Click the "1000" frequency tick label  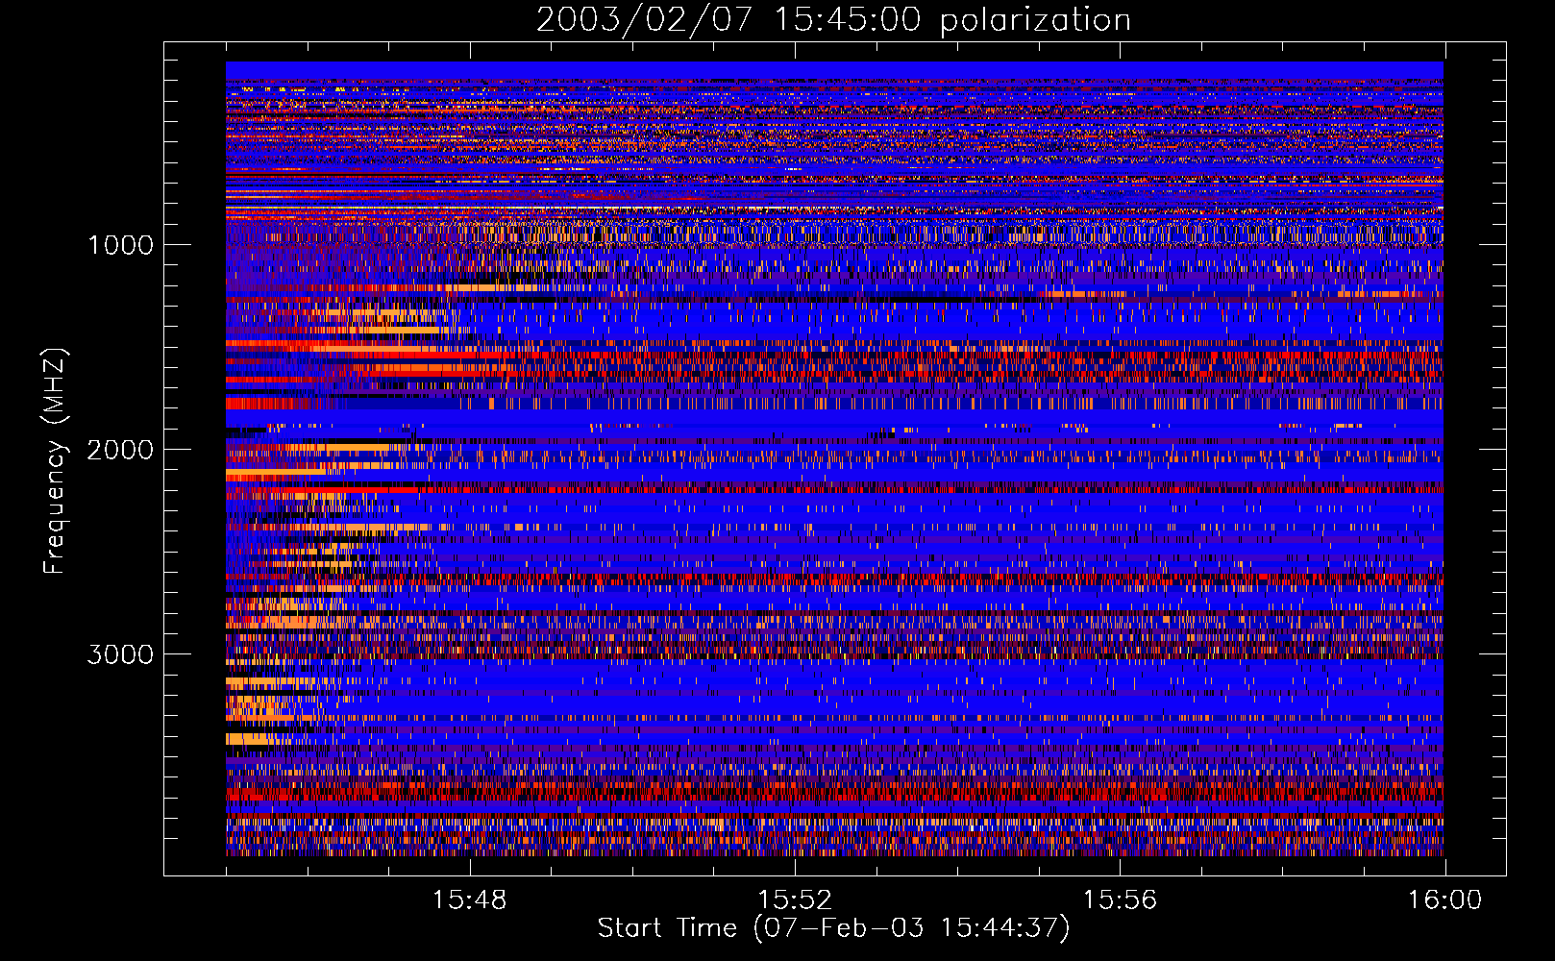(x=120, y=245)
